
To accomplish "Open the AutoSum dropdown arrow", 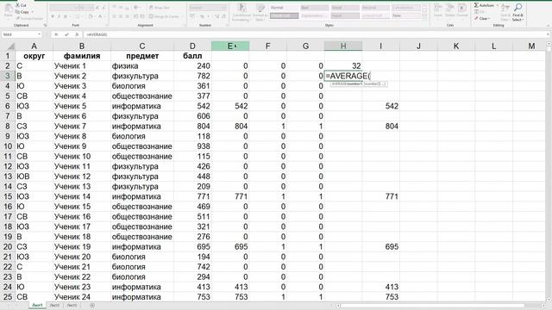I will tap(497, 5).
